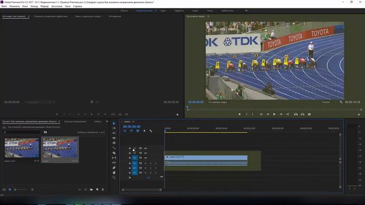Switch to the Эффекты workspace tab
Viewport: 365px width, 205px height.
tap(179, 11)
